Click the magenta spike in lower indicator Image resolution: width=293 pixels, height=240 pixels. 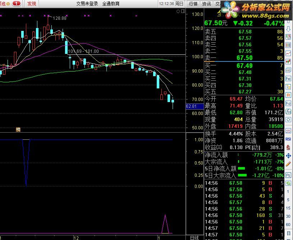165,224
